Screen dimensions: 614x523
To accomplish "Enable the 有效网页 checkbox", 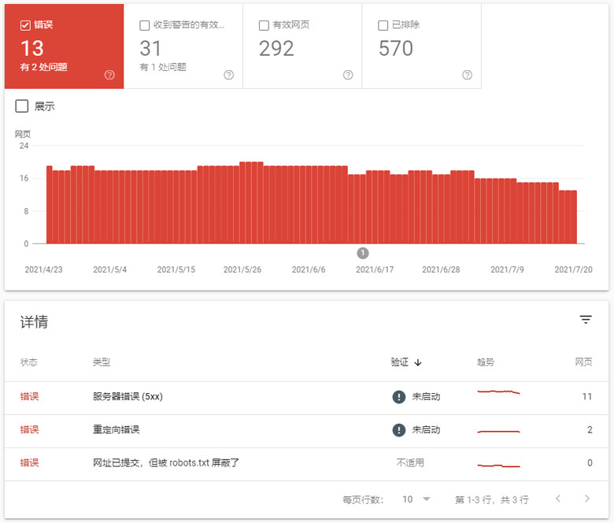I will coord(264,25).
